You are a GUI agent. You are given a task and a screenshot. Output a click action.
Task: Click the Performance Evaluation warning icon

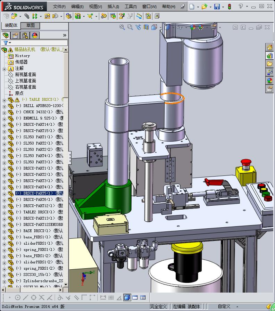coord(148,16)
